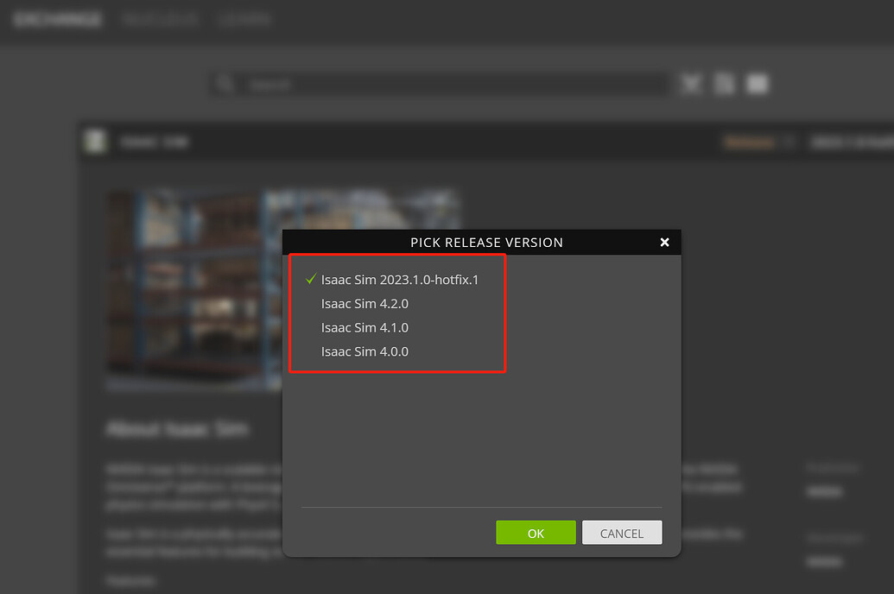Close the Pick Release Version dialog
This screenshot has width=894, height=594.
coord(664,242)
